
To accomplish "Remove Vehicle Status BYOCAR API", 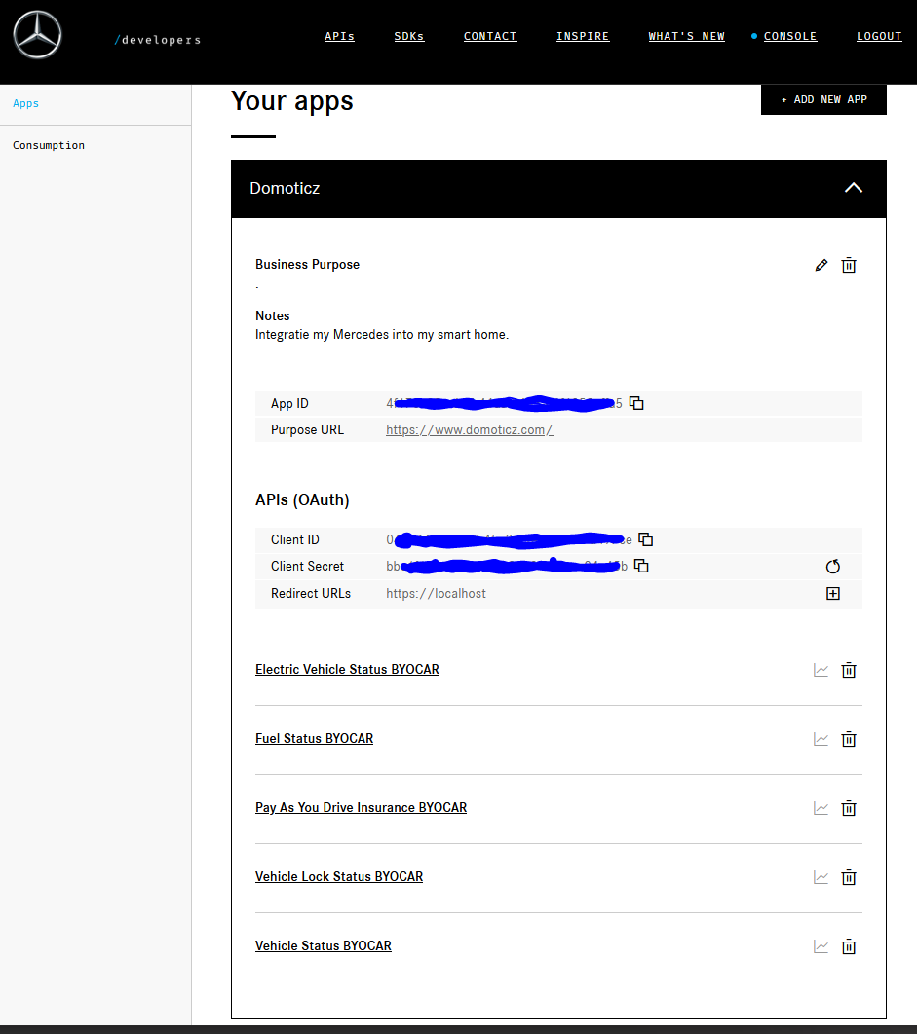I will point(849,947).
